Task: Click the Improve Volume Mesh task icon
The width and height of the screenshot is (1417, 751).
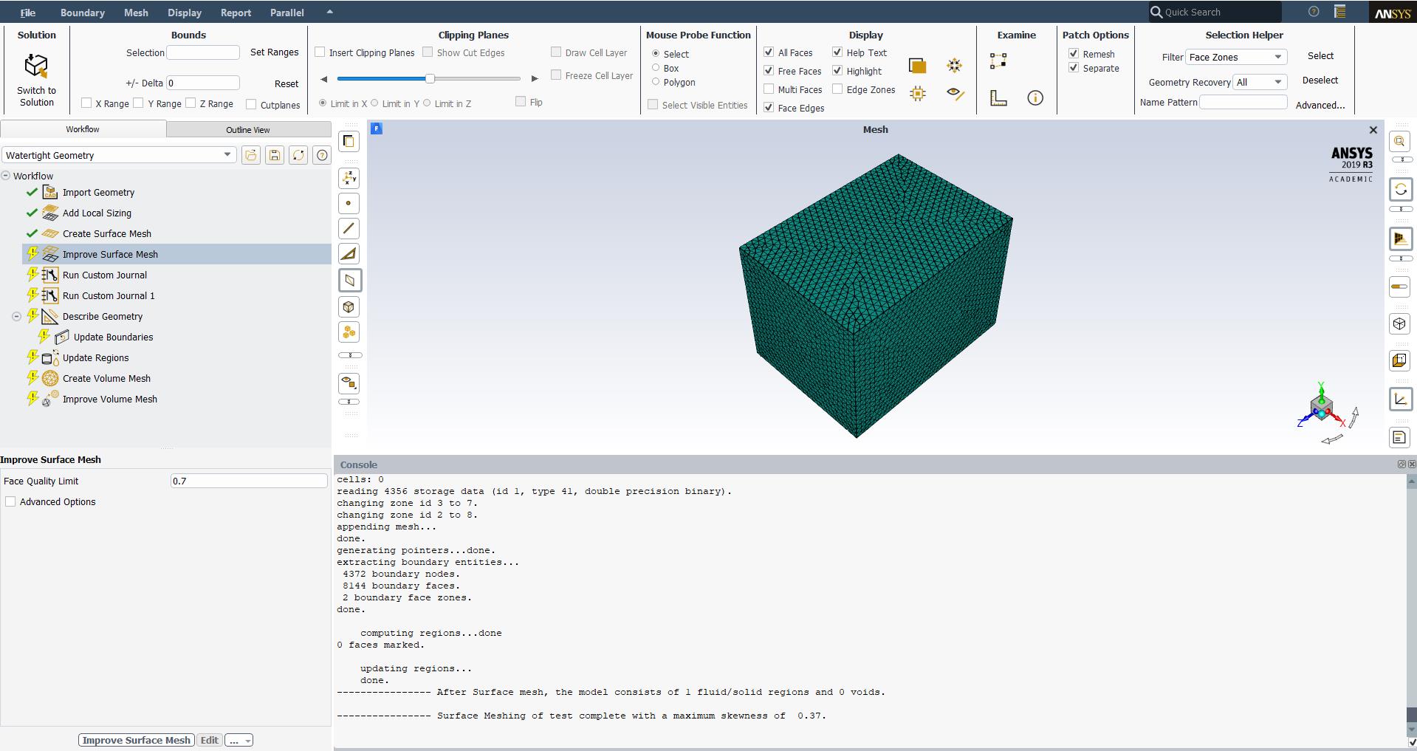Action: coord(50,399)
